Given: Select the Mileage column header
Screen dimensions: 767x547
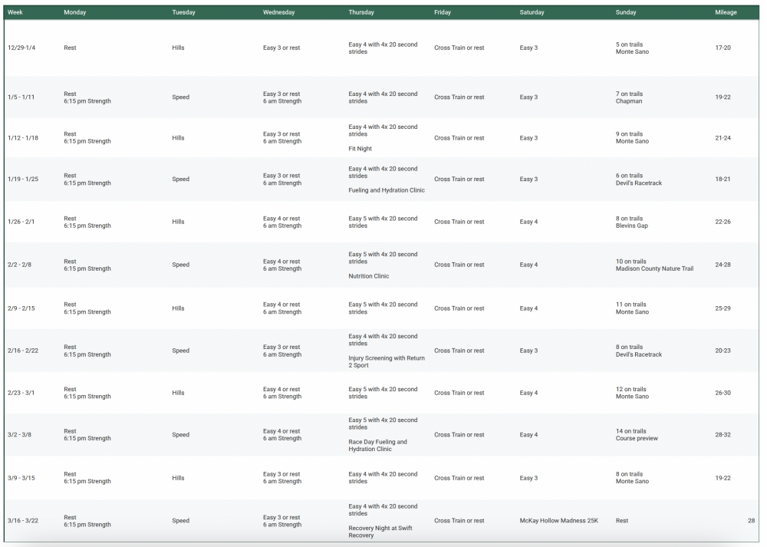Looking at the screenshot, I should coord(726,12).
